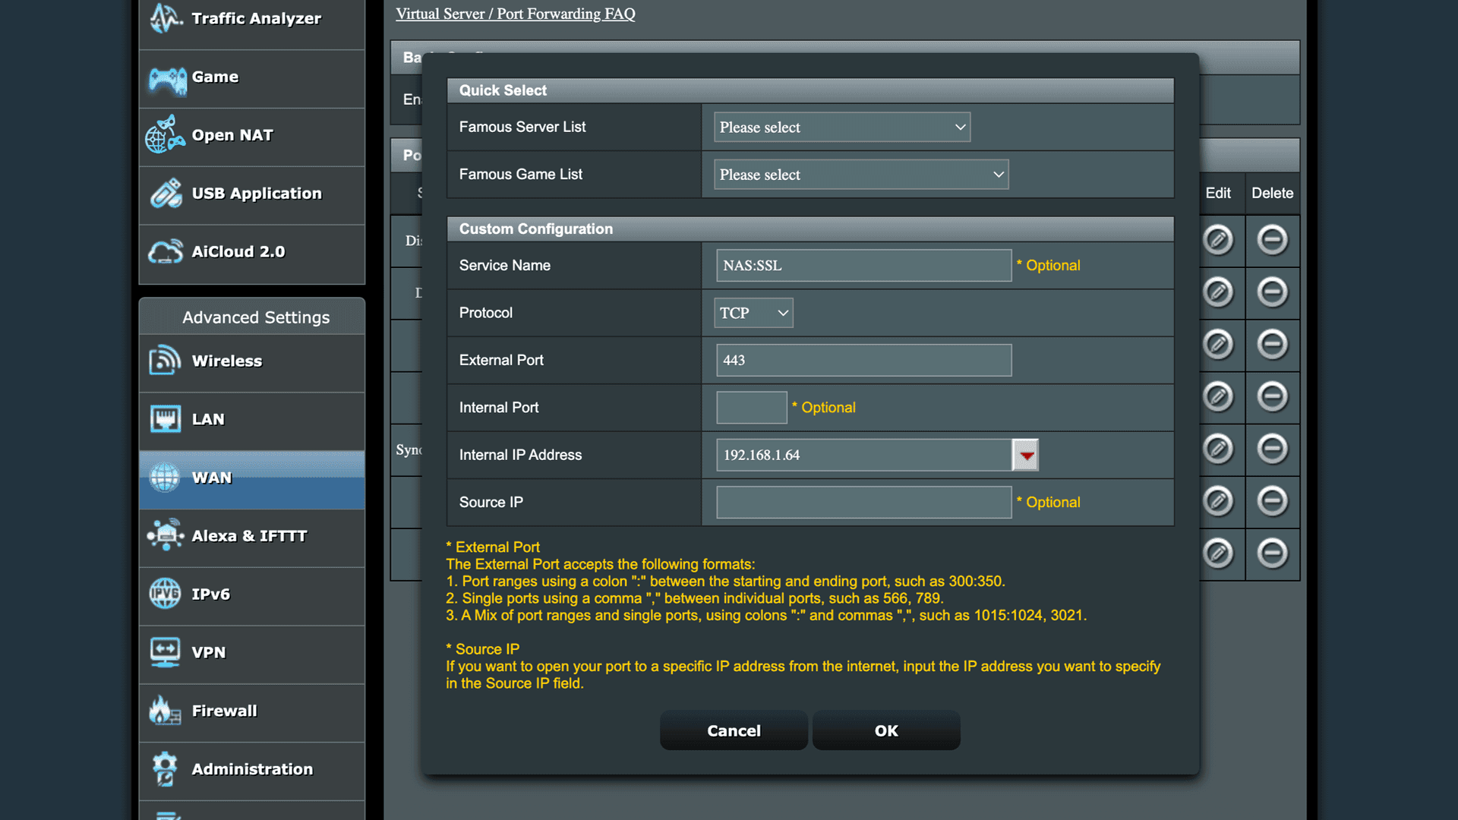Click the Firewall flame icon

(165, 711)
